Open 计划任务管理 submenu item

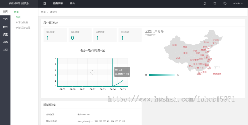[23, 28]
